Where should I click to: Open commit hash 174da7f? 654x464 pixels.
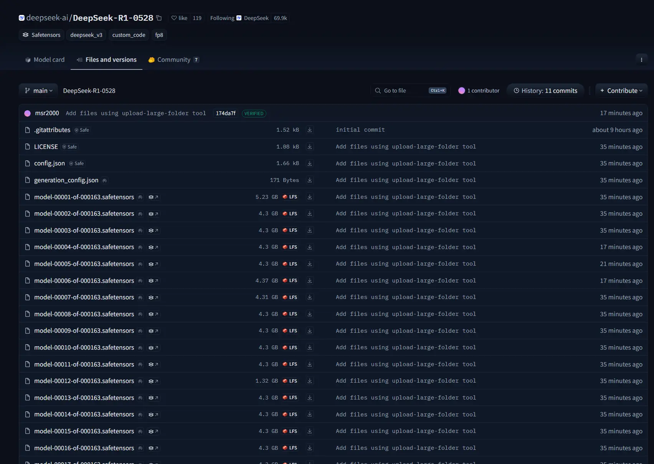click(226, 113)
